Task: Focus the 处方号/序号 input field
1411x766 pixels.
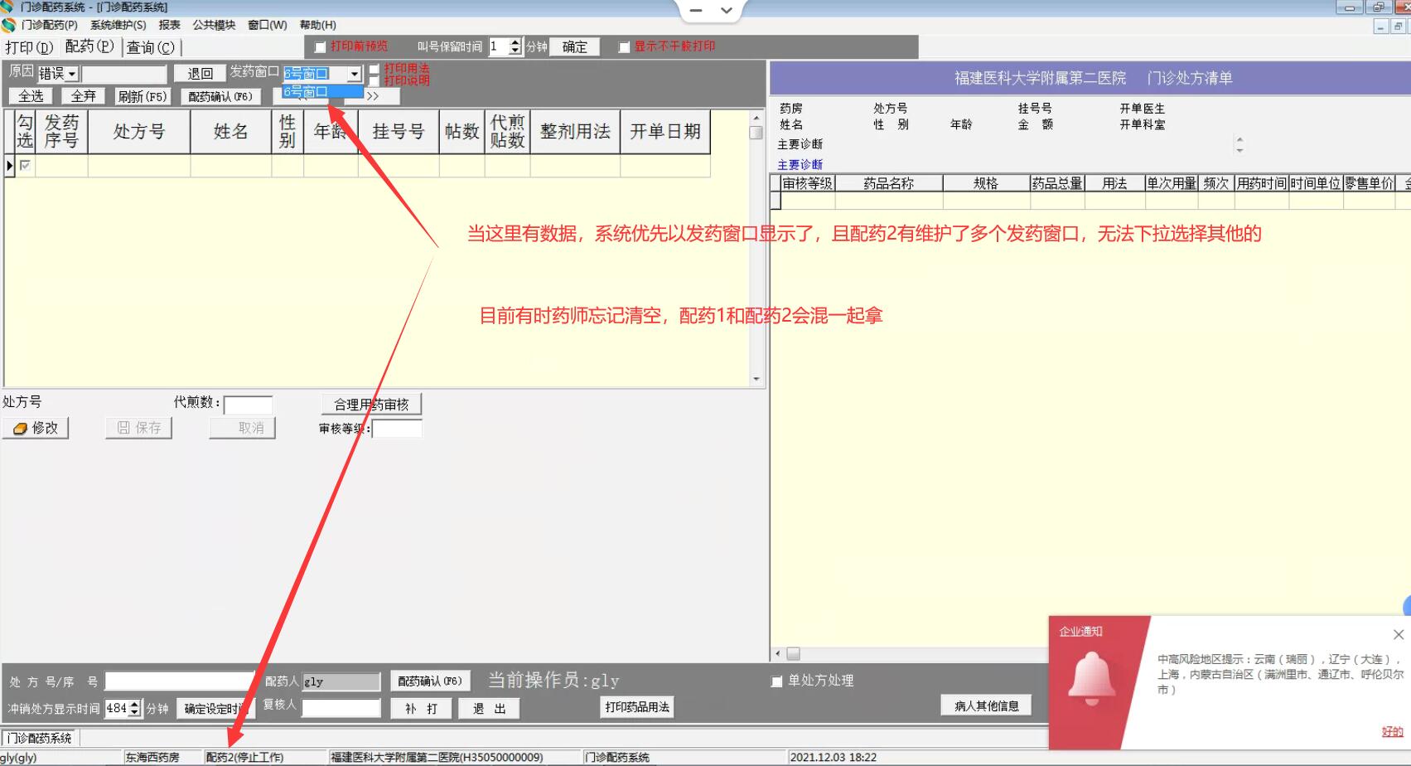Action: 179,681
